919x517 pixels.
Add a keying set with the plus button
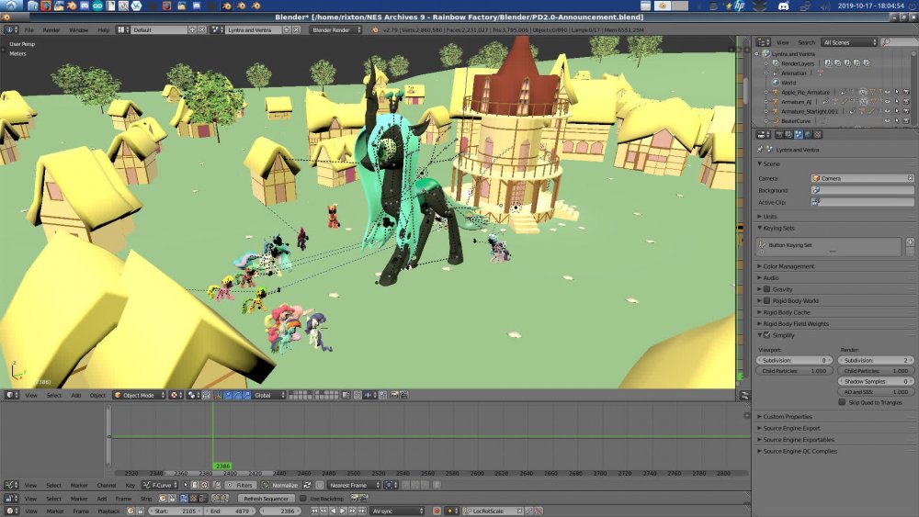click(x=910, y=242)
